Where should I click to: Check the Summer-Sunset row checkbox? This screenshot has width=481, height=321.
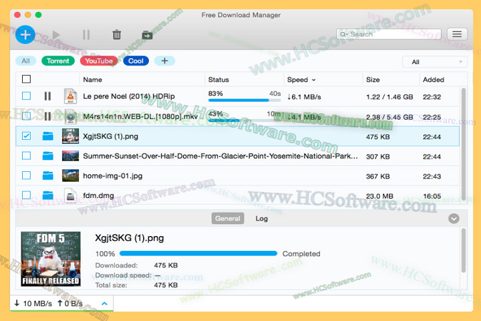[x=26, y=156]
